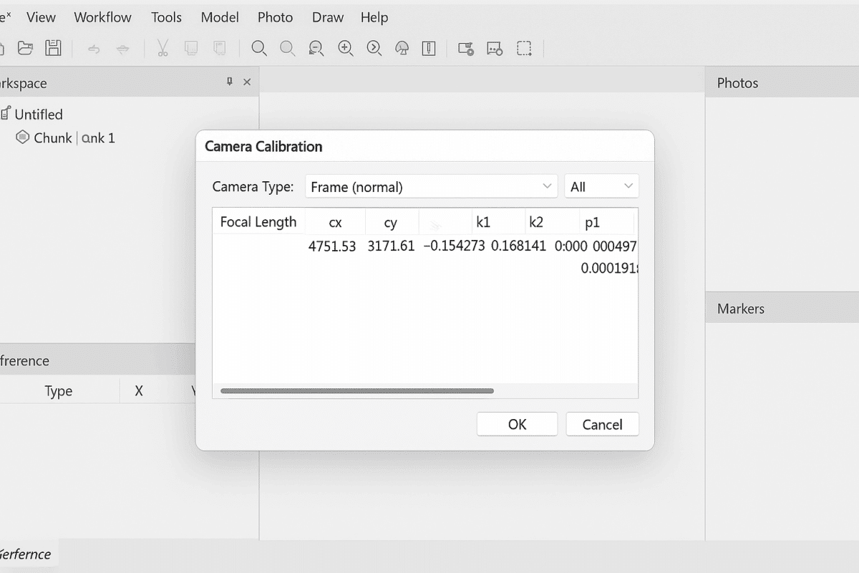Dismiss the dialog with Cancel
Image resolution: width=859 pixels, height=573 pixels.
point(602,424)
